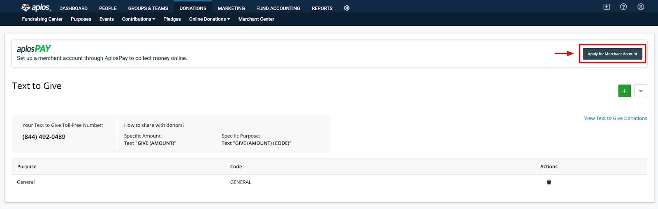Click the quick-add plus box icon

[x=607, y=7]
